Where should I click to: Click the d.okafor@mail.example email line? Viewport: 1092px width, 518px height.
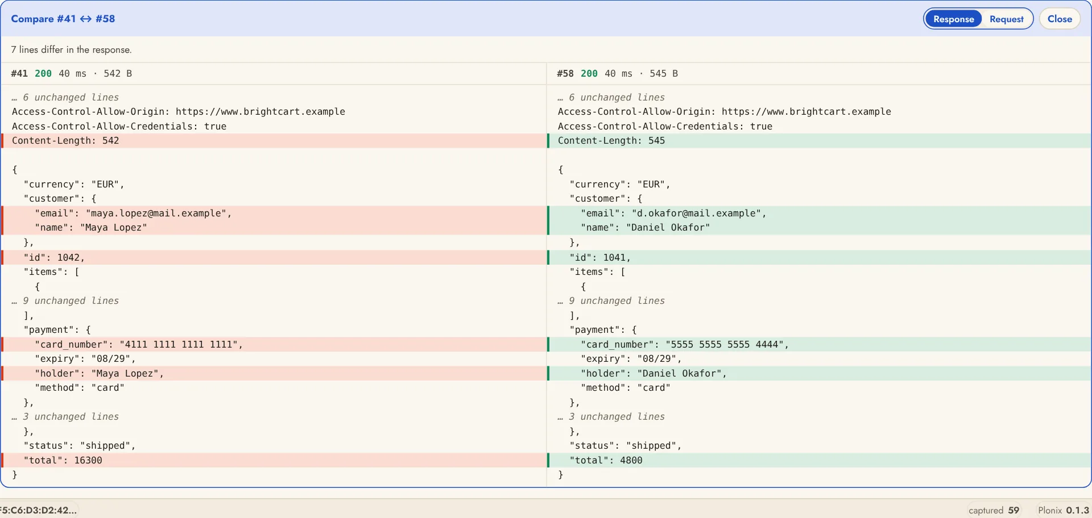point(819,214)
